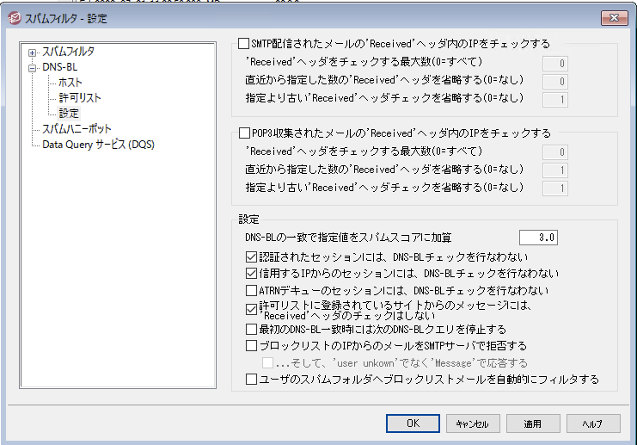637x445 pixels.
Task: Click disabled 'user unkown' response checkbox
Action: point(267,363)
